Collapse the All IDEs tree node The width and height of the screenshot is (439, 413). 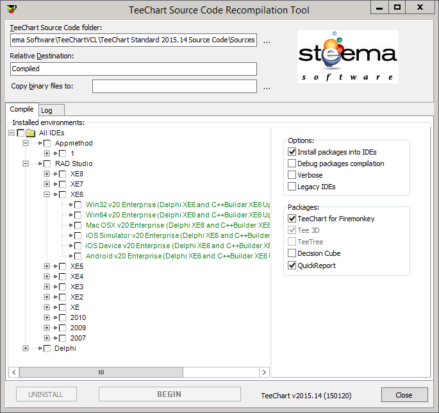click(12, 133)
